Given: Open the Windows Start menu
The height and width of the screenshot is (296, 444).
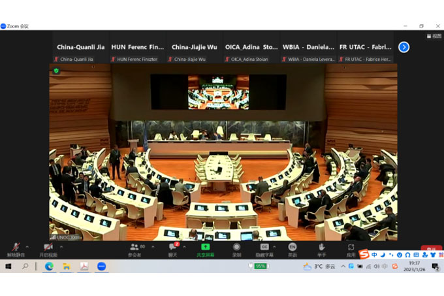Looking at the screenshot, I should 8,266.
